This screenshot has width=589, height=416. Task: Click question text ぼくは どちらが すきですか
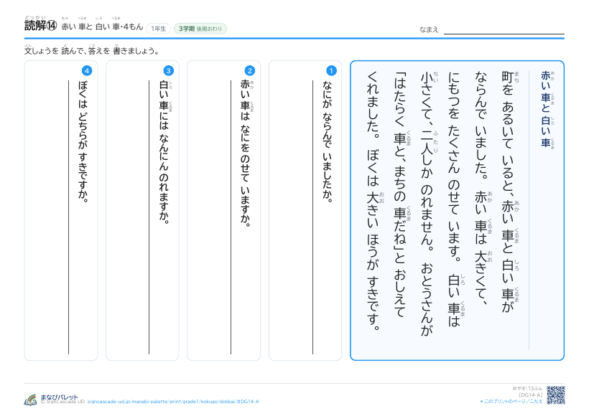coord(83,141)
